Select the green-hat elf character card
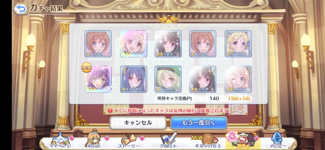The width and height of the screenshot is (325, 150). [x=168, y=79]
